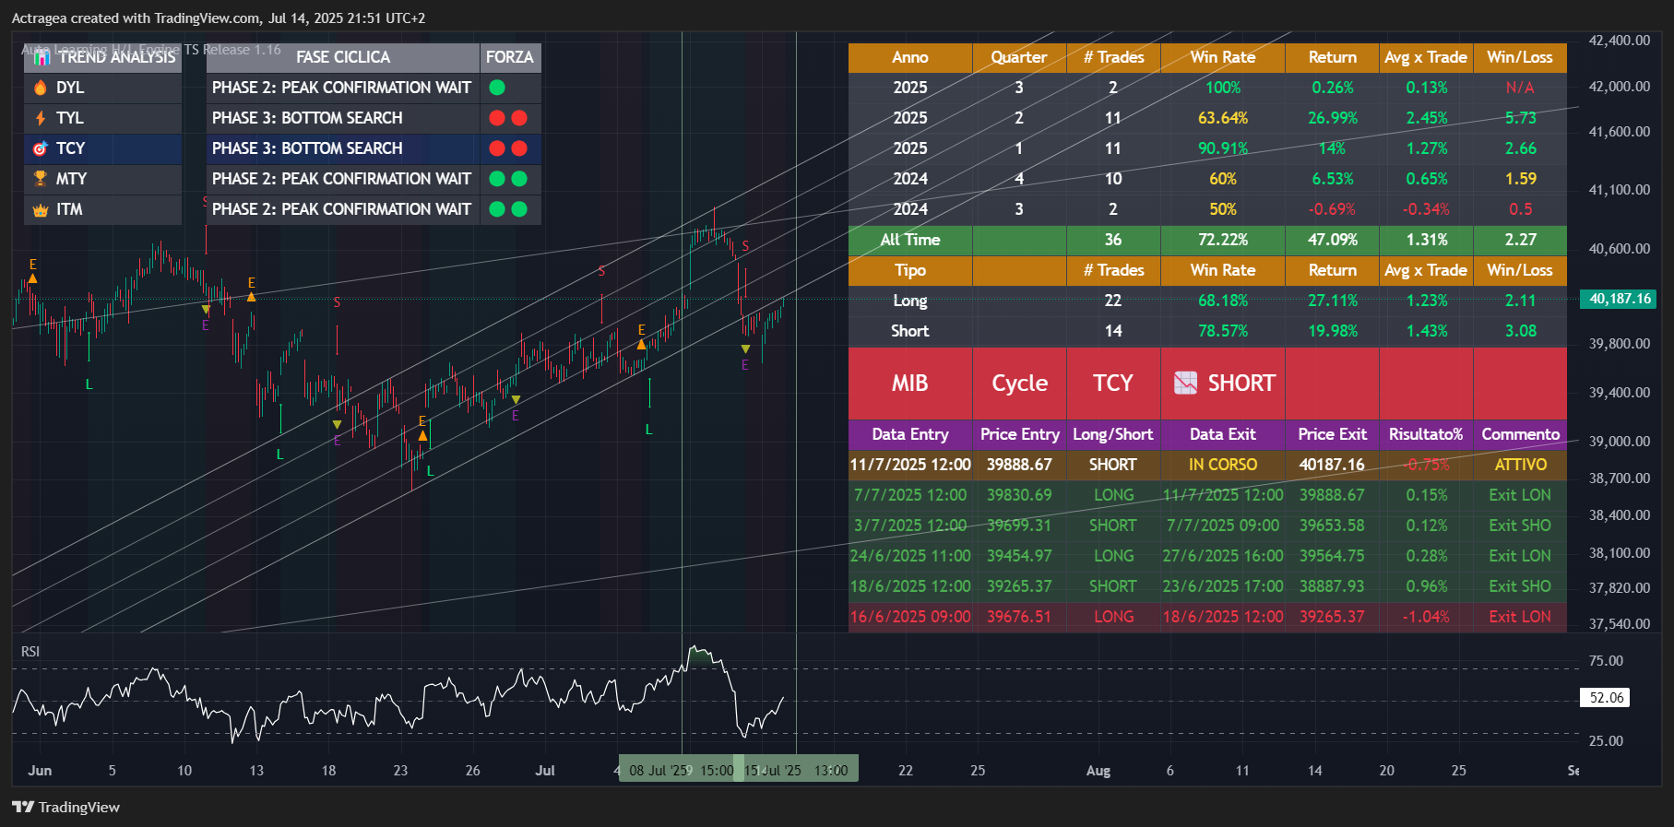Click the Short type row label
Image resolution: width=1674 pixels, height=827 pixels.
[910, 331]
